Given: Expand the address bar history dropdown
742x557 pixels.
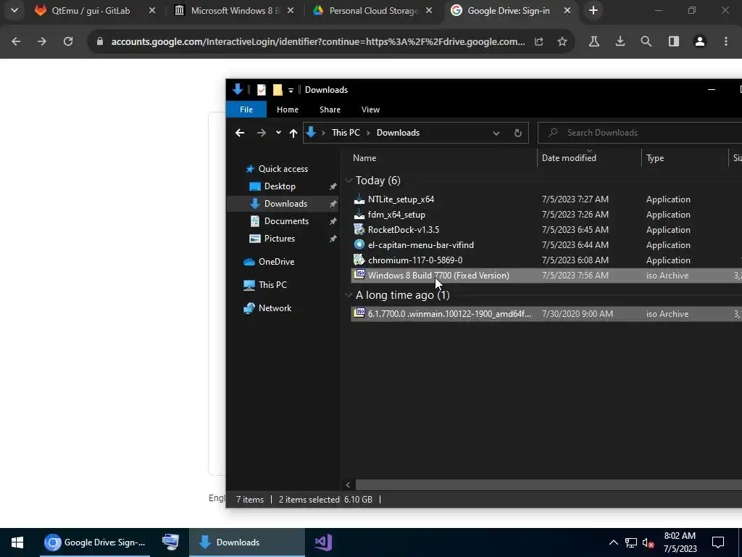Looking at the screenshot, I should point(496,133).
